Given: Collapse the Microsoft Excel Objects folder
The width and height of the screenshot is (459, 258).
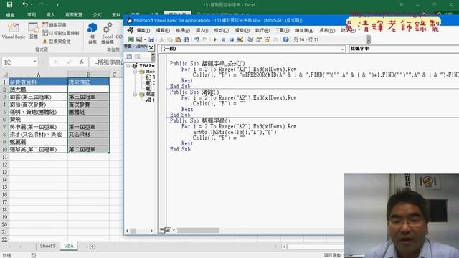Looking at the screenshot, I should [x=135, y=72].
